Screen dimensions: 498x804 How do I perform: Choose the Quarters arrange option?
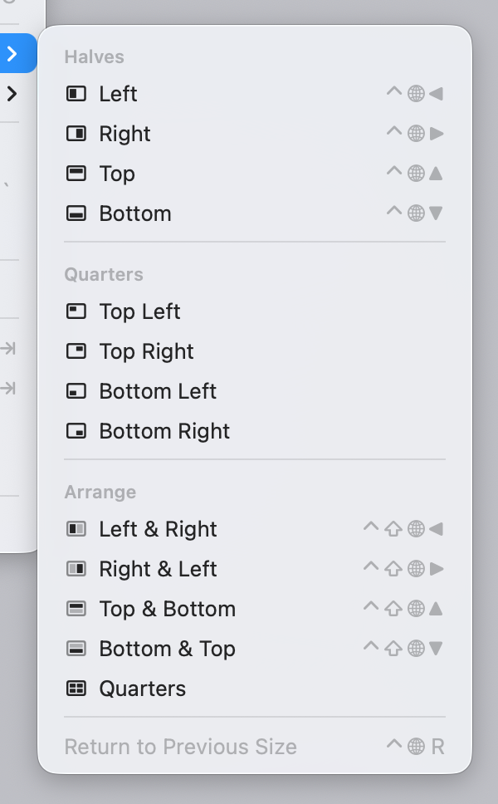[x=142, y=689]
